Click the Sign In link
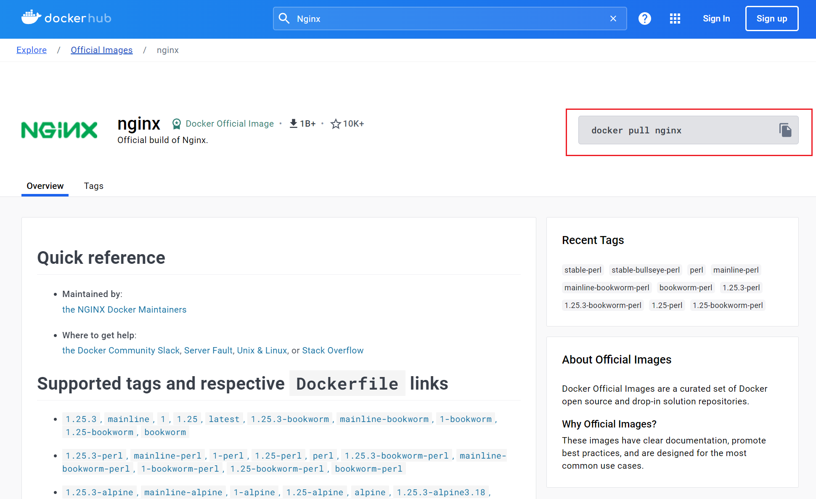Image resolution: width=816 pixels, height=499 pixels. click(716, 19)
